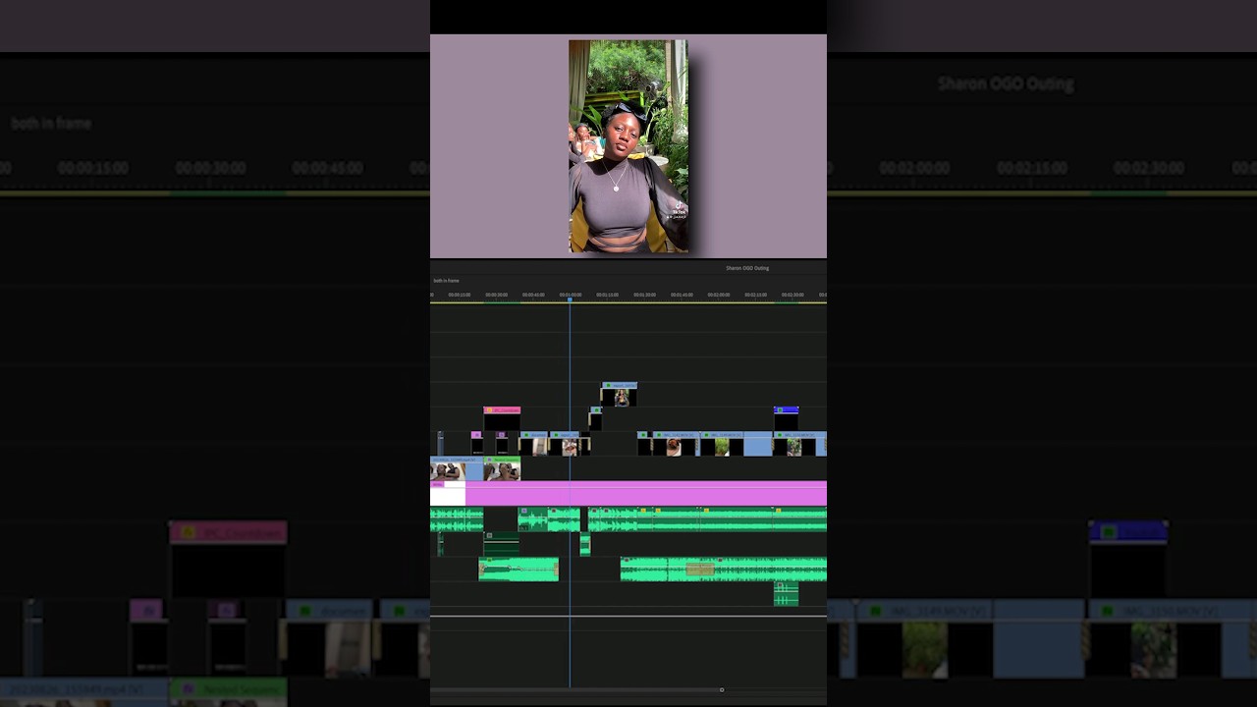This screenshot has width=1257, height=707.
Task: Select the solid light-blue clip on the video track
Action: [x=757, y=444]
